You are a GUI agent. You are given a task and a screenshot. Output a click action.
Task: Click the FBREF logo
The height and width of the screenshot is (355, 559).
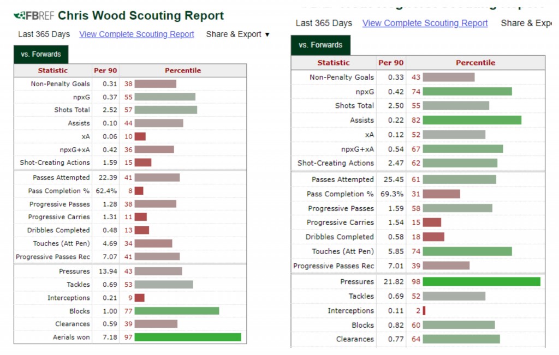pos(33,15)
